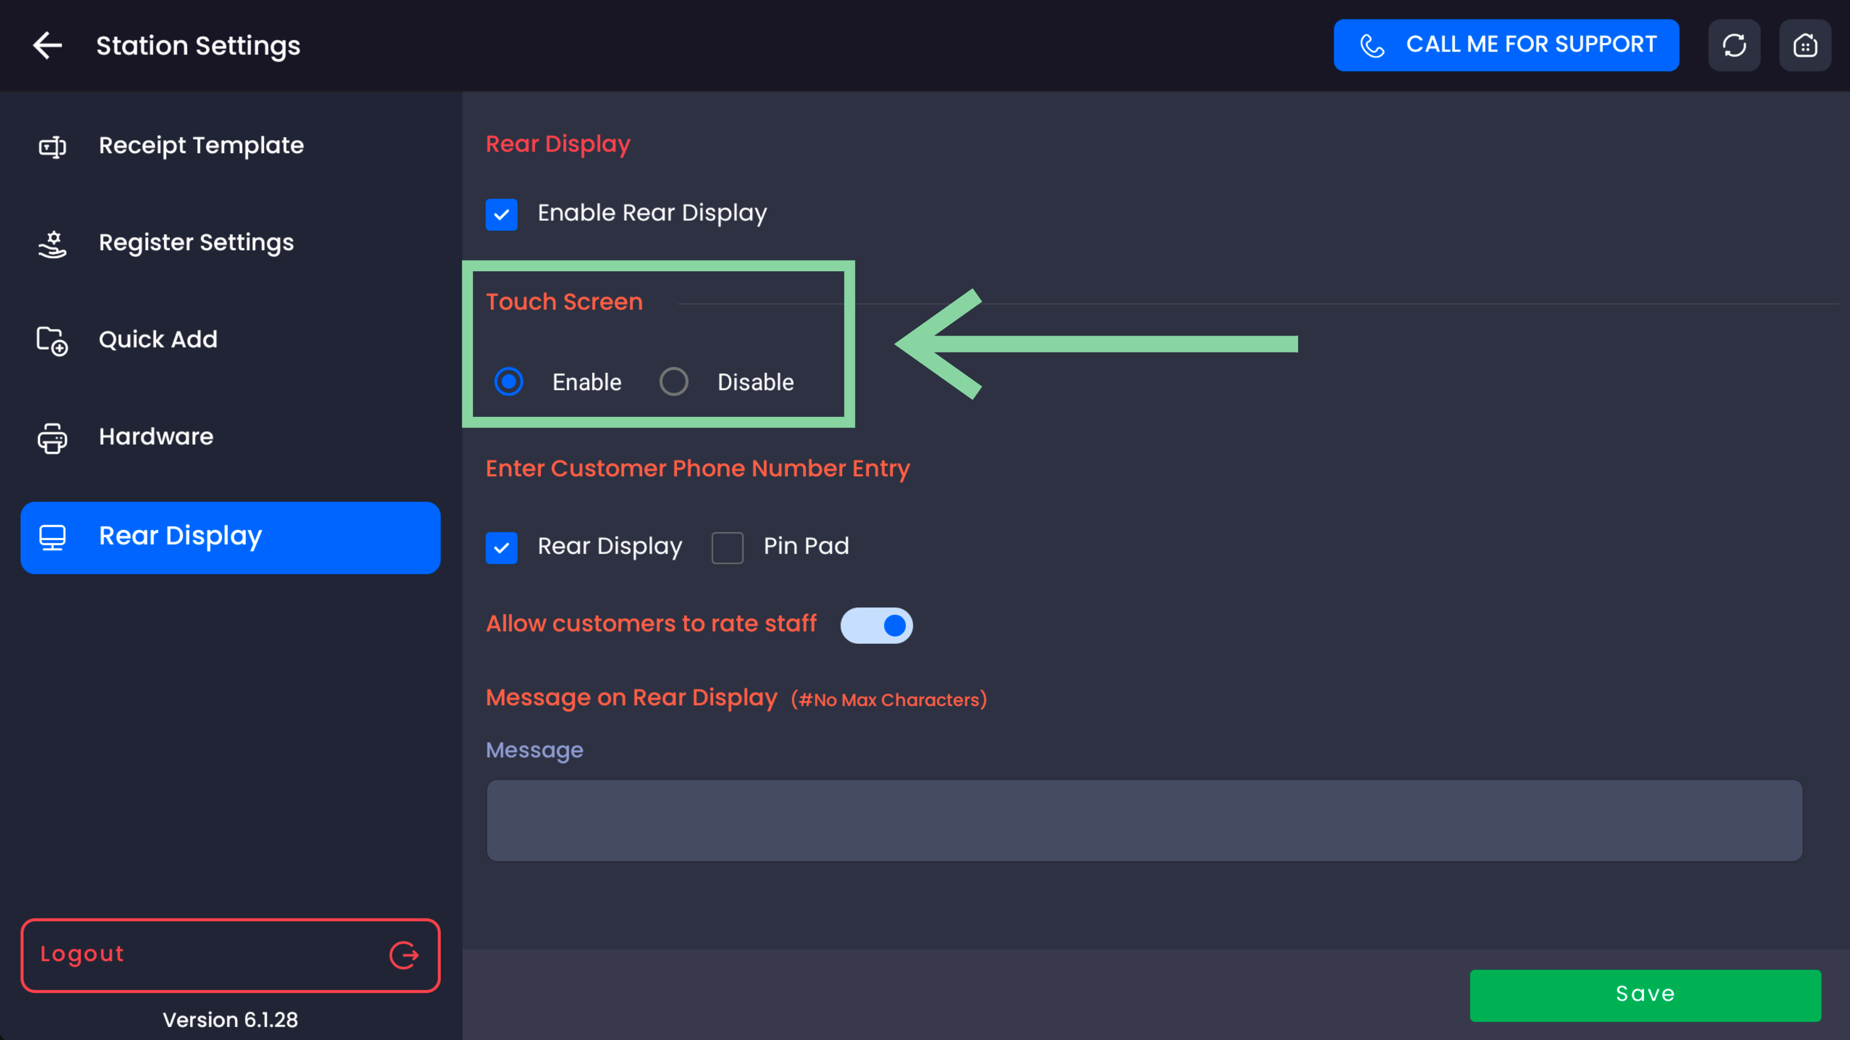1850x1040 pixels.
Task: Open Hardware settings menu item
Action: pos(156,437)
